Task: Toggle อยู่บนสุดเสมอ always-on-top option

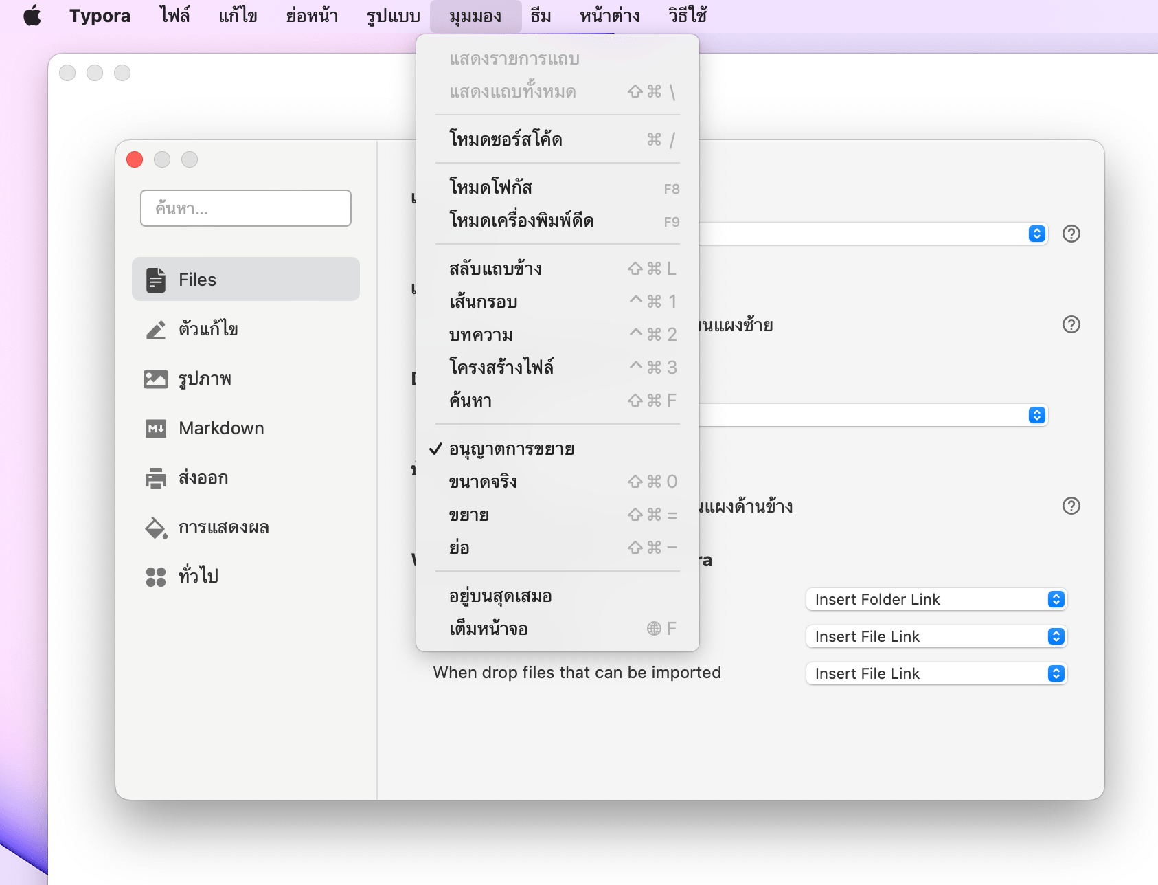Action: click(x=500, y=596)
